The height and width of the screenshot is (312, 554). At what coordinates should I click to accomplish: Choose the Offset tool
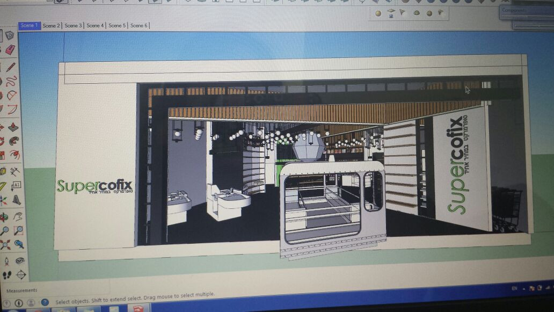point(14,155)
